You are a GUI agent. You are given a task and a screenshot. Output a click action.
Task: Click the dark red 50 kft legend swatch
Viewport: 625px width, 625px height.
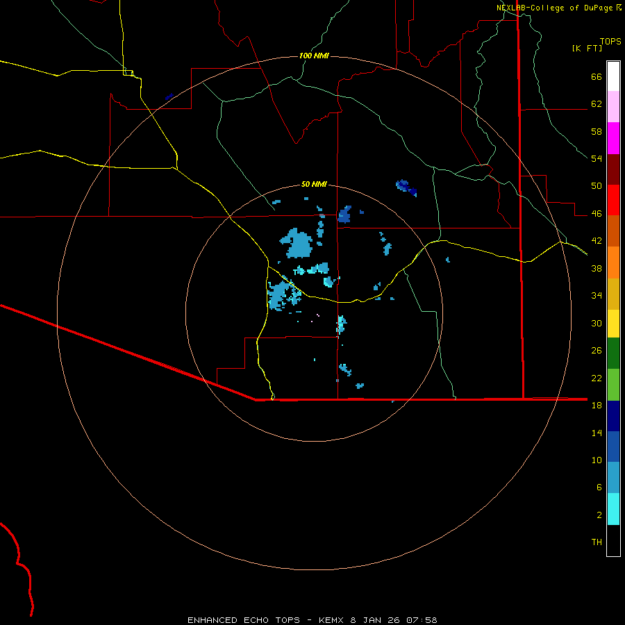pos(613,169)
